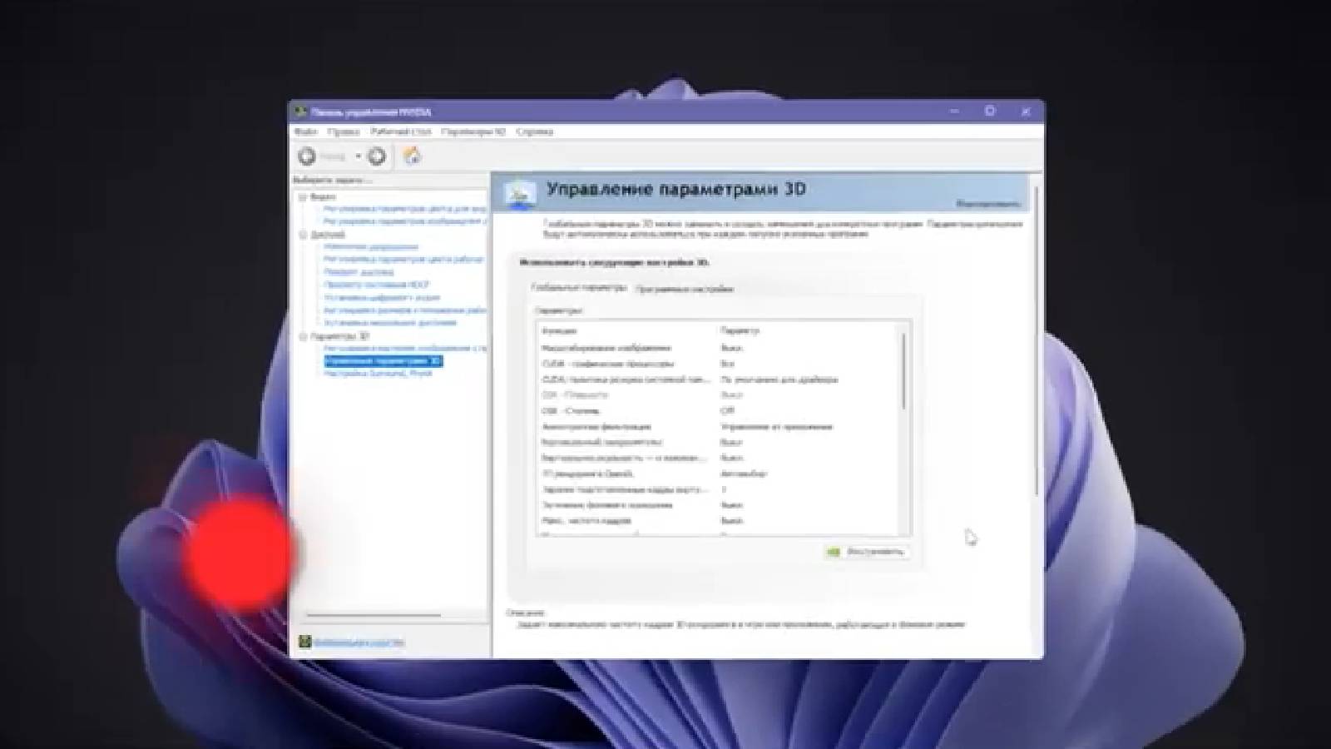This screenshot has height=749, width=1331.
Task: Open the home page via house icon
Action: pyautogui.click(x=412, y=156)
